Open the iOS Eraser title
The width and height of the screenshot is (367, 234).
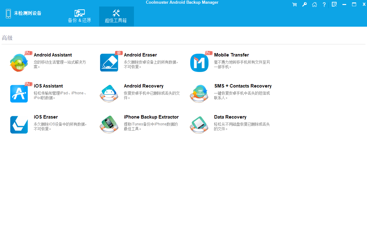coord(46,117)
